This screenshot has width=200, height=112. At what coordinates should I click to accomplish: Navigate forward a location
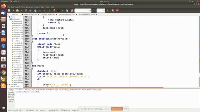[49, 11]
